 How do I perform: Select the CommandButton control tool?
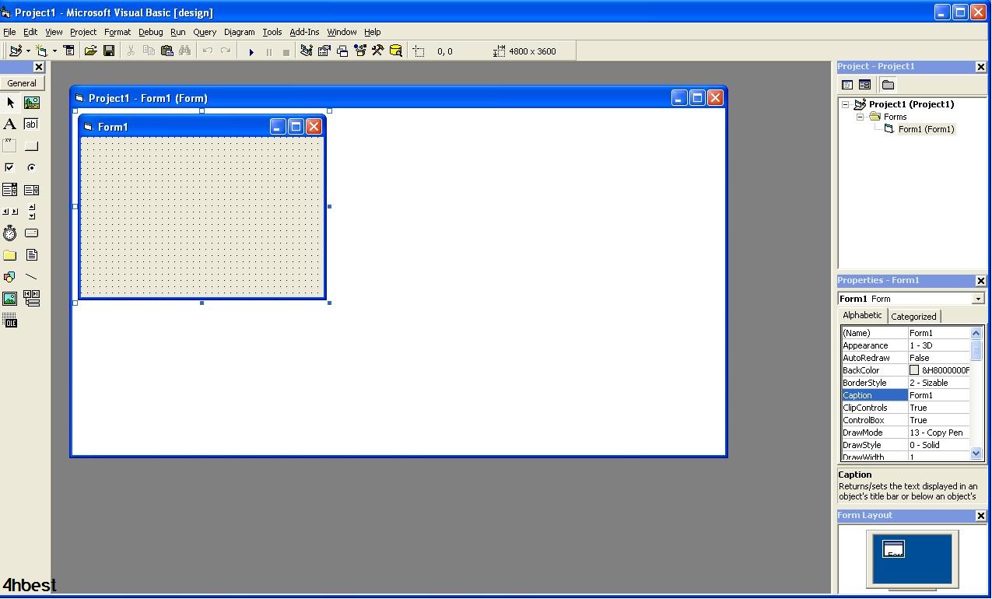32,146
